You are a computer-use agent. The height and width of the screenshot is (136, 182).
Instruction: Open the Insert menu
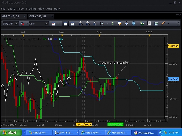(20, 9)
